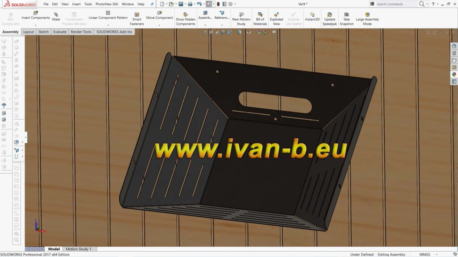Switch to the Layout tab
This screenshot has width=458, height=257.
(28, 32)
